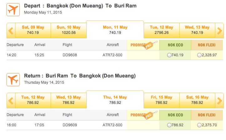Show later departure dates with right arrow
This screenshot has width=226, height=140.
(219, 30)
